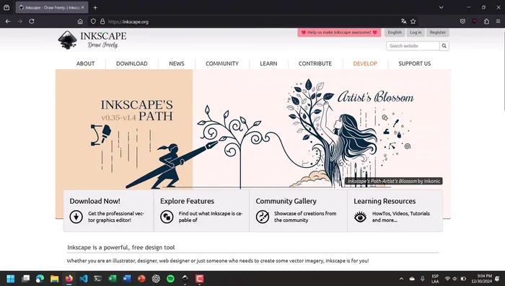
Task: Click the Community Gallery palette icon
Action: [263, 217]
